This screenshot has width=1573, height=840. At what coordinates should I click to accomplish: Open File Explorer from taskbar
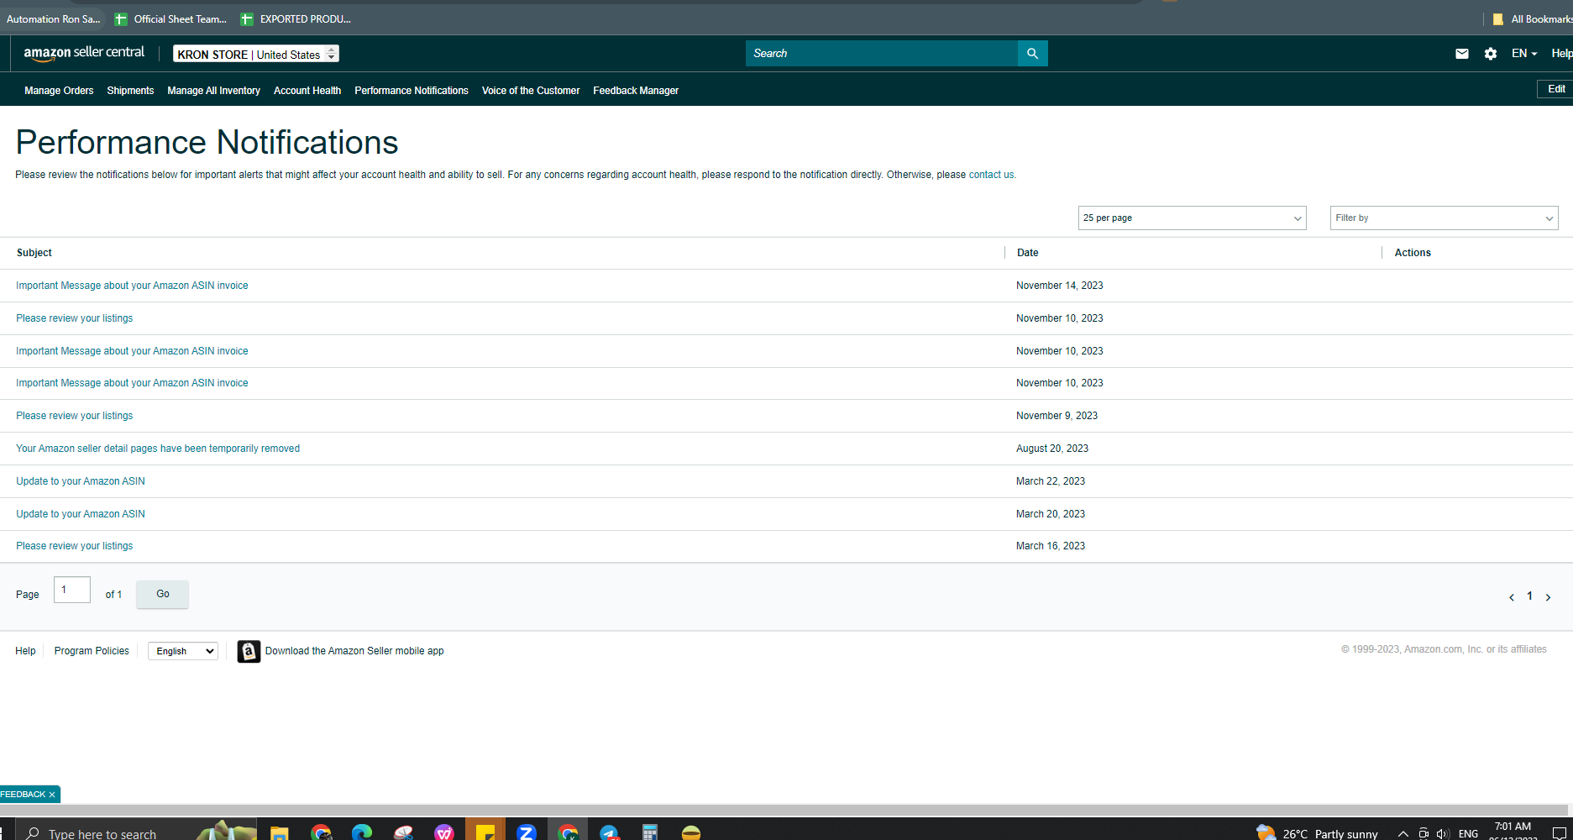point(280,832)
